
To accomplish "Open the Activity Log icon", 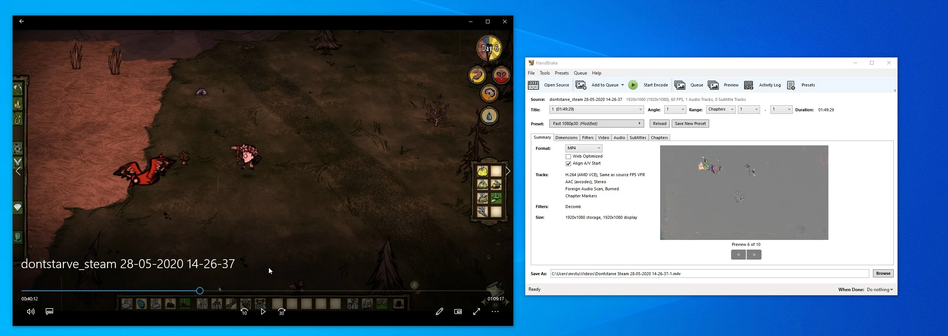I will 749,85.
